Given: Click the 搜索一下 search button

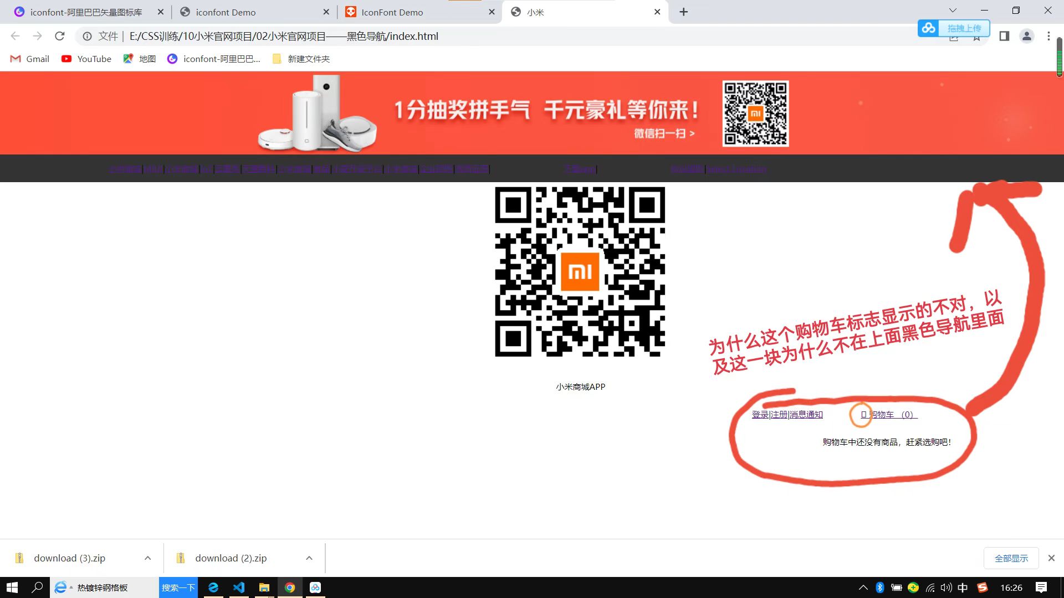Looking at the screenshot, I should tap(178, 587).
